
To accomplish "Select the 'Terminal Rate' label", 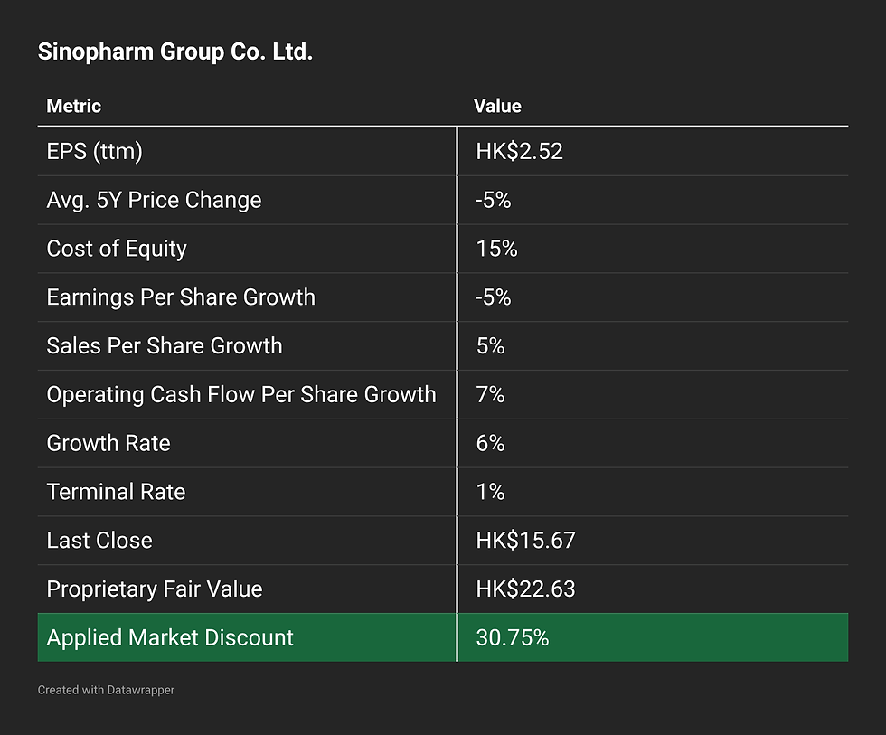I will click(x=116, y=492).
